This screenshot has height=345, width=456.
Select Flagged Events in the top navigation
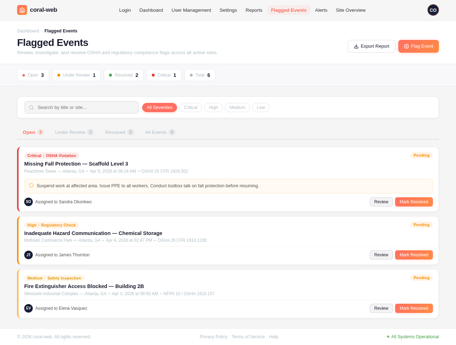click(x=289, y=10)
